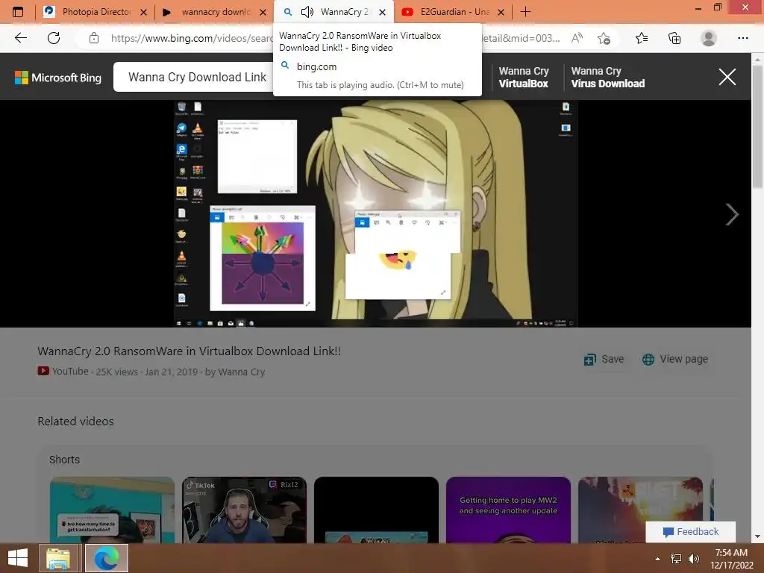The width and height of the screenshot is (764, 573).
Task: Open File Explorer from taskbar
Action: [58, 558]
